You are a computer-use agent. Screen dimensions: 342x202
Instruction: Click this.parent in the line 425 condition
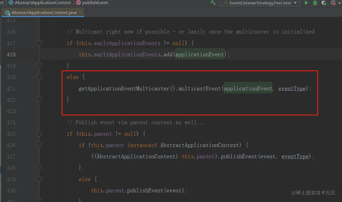coord(95,134)
